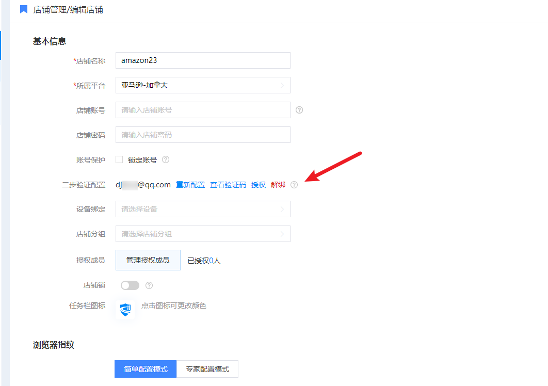The height and width of the screenshot is (386, 548).
Task: Click the 管理授权成员 button
Action: (148, 260)
